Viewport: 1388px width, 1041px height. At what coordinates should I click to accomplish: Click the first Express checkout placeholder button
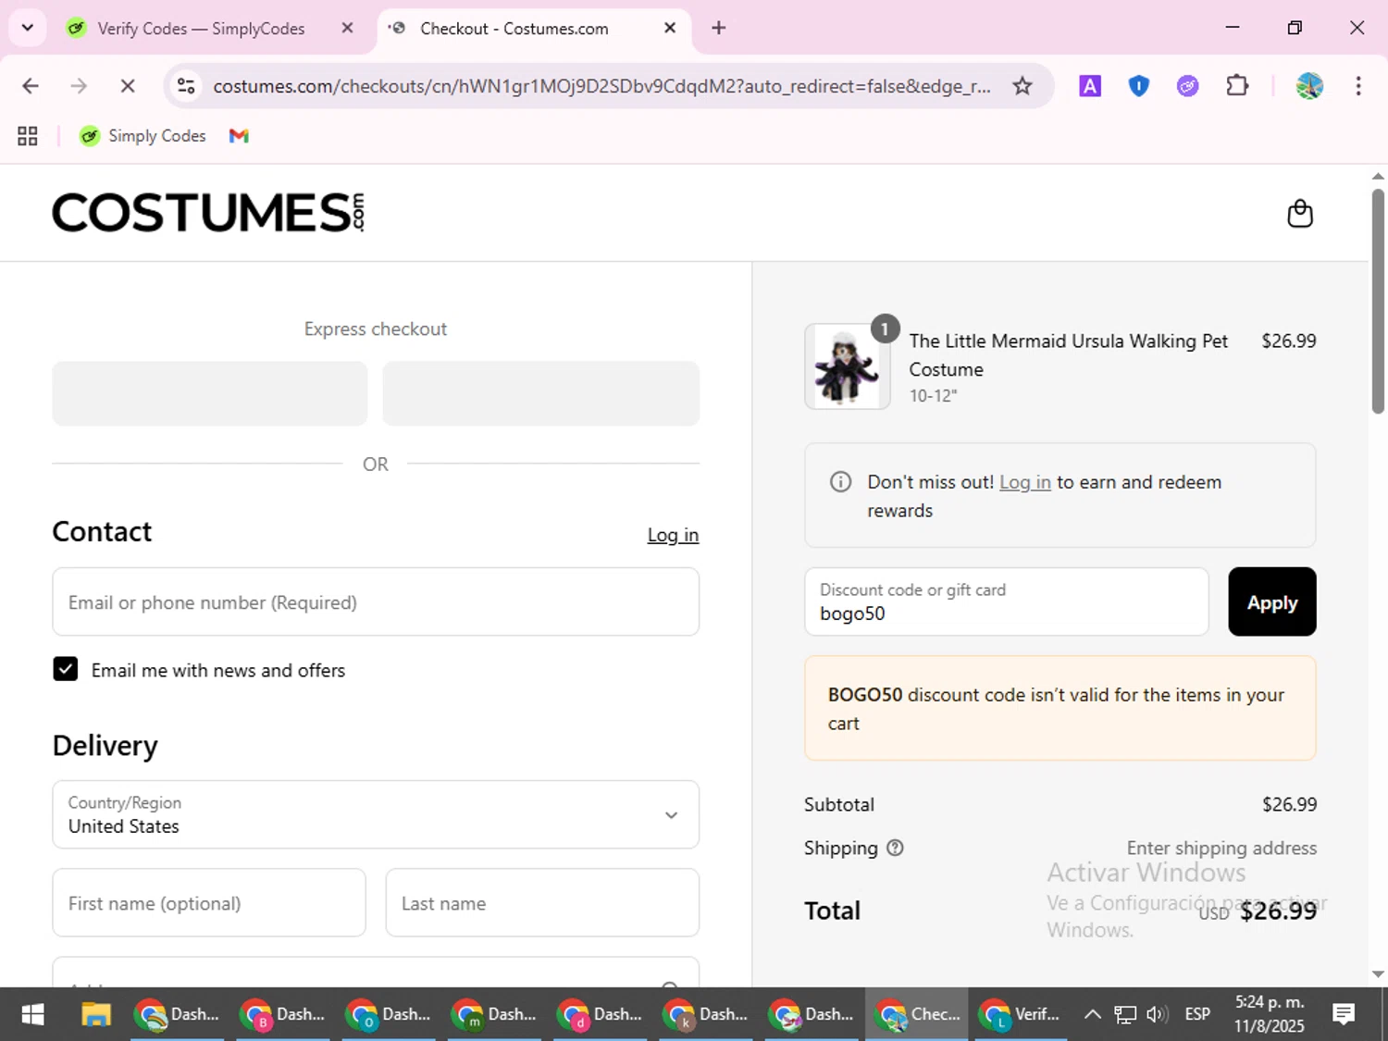tap(210, 393)
